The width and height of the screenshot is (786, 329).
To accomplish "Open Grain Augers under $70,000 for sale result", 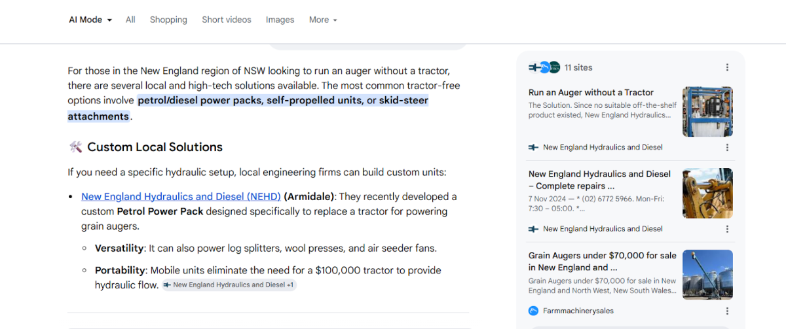I will [603, 261].
